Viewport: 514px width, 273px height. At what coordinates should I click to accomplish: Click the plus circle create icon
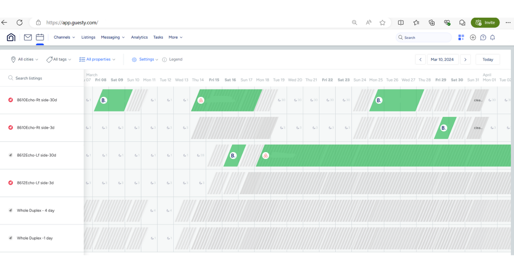(473, 37)
